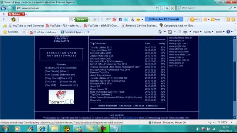Expand the address bar dropdown arrow
The width and height of the screenshot is (237, 133).
click(157, 8)
